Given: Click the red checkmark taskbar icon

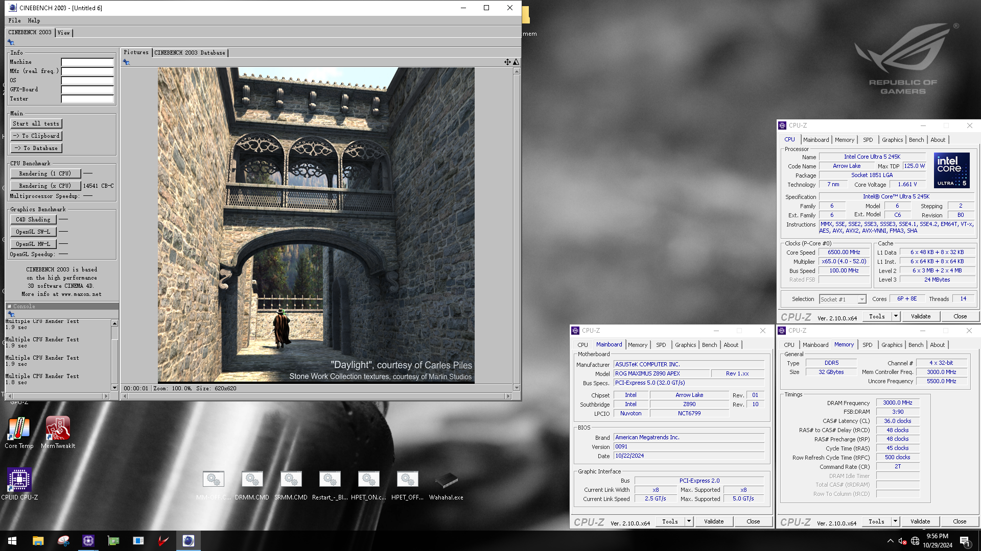Looking at the screenshot, I should pyautogui.click(x=163, y=541).
